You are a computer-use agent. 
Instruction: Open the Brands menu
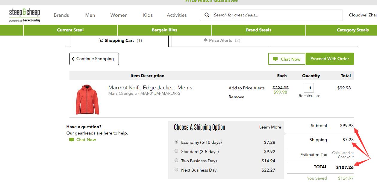click(x=61, y=15)
